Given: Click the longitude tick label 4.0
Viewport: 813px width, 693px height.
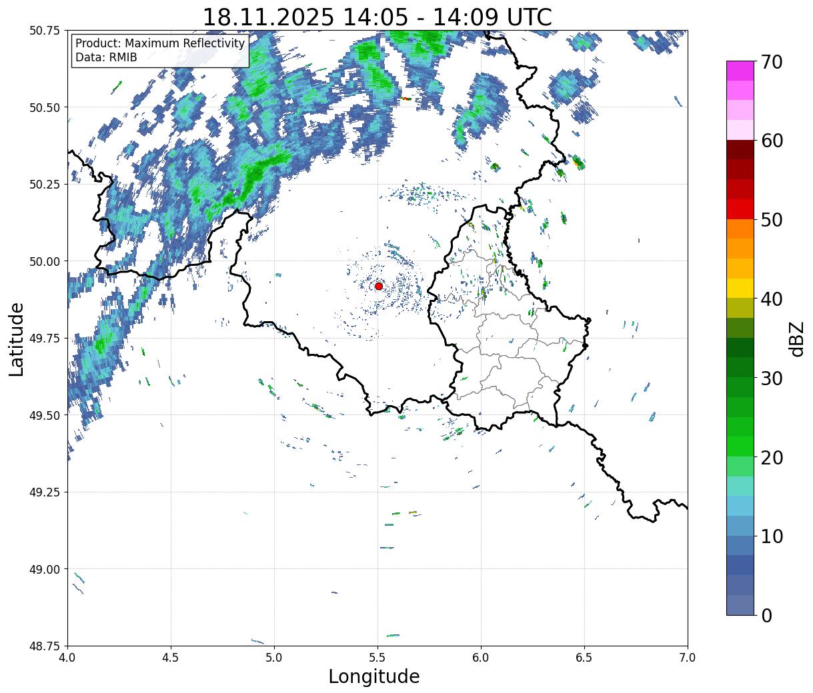Looking at the screenshot, I should pyautogui.click(x=67, y=657).
